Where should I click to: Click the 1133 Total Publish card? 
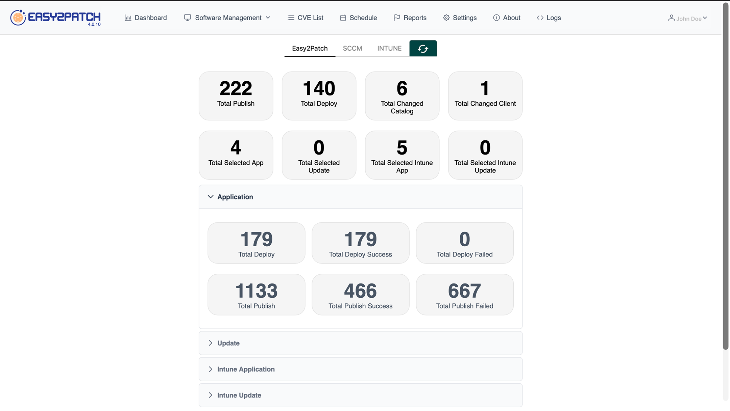click(257, 295)
